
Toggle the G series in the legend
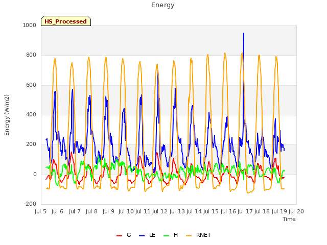[x=124, y=235]
